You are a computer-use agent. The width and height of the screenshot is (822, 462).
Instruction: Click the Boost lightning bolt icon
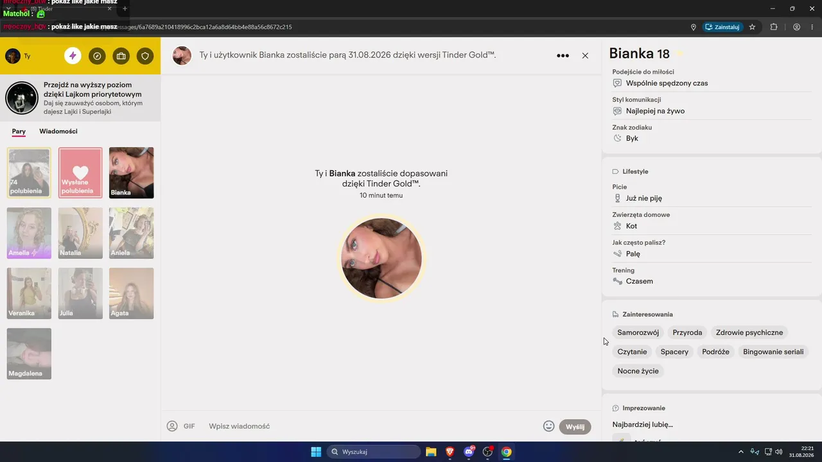[x=73, y=56]
